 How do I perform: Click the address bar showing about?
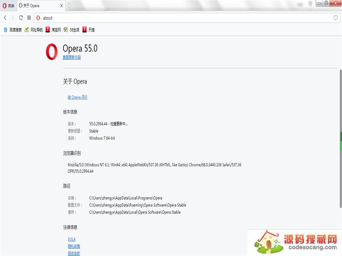(x=171, y=18)
